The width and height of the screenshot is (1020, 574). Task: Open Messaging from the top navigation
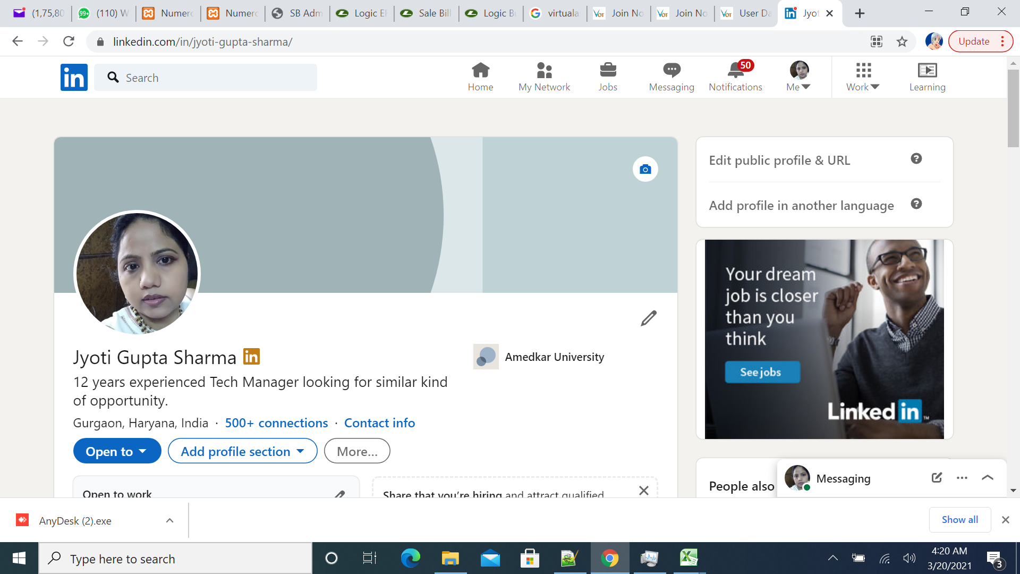671,78
